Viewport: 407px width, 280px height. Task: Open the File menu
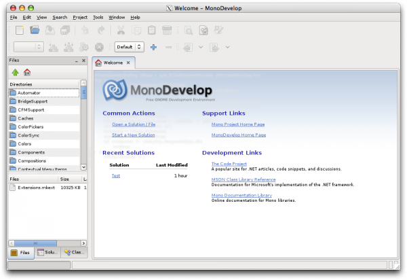tap(14, 18)
